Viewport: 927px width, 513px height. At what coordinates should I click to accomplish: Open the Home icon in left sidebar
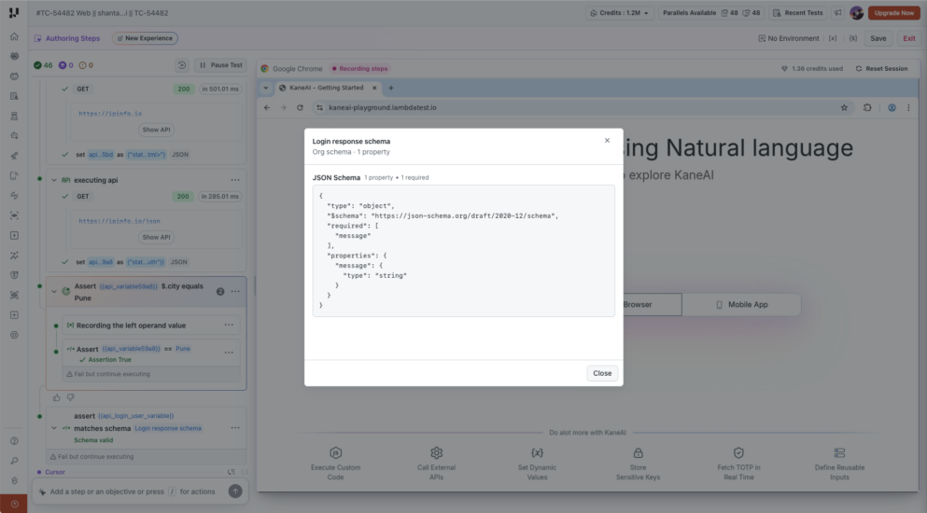[x=14, y=36]
